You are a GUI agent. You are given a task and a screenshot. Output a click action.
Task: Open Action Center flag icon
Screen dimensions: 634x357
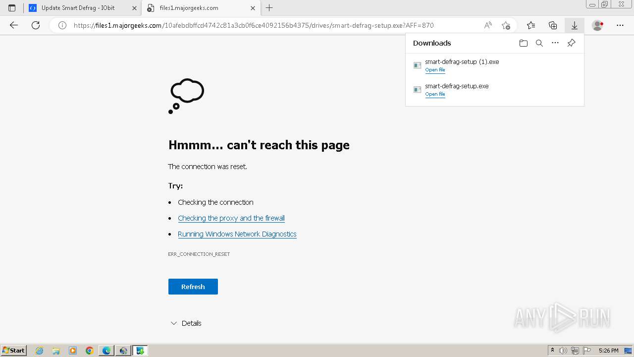tap(587, 351)
